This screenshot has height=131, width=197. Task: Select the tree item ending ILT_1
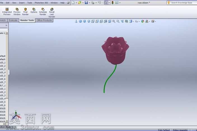[3, 85]
